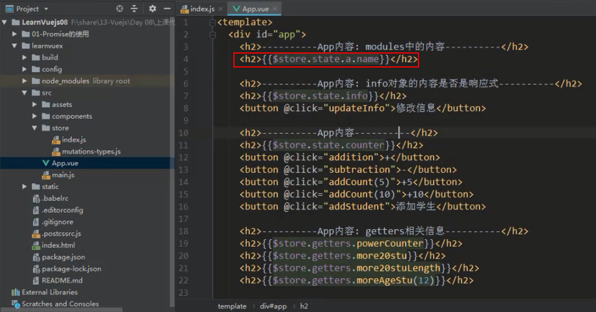Expand the assets folder
Viewport: 596px width, 312px height.
click(34, 105)
